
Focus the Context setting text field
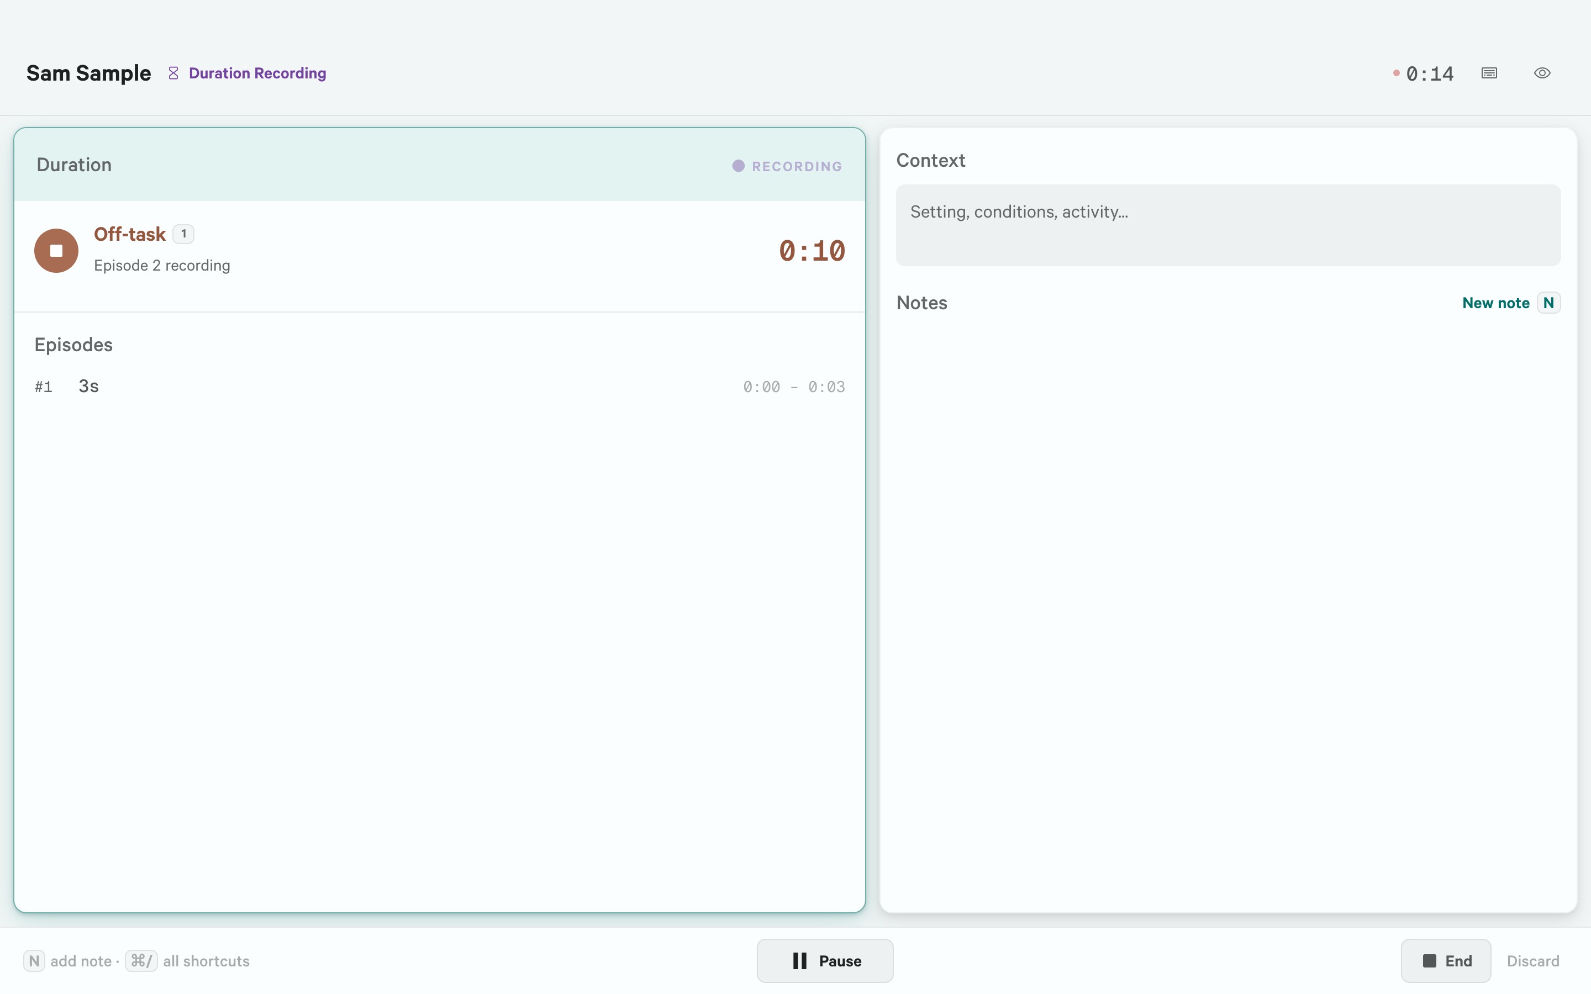[x=1228, y=225]
